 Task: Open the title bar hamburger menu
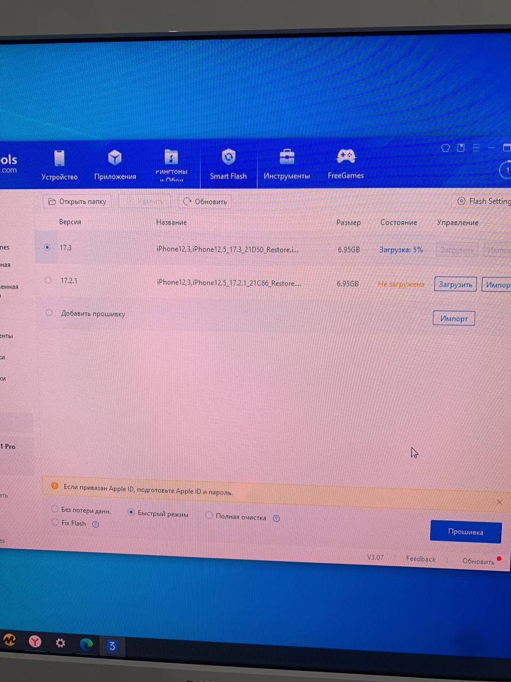476,148
